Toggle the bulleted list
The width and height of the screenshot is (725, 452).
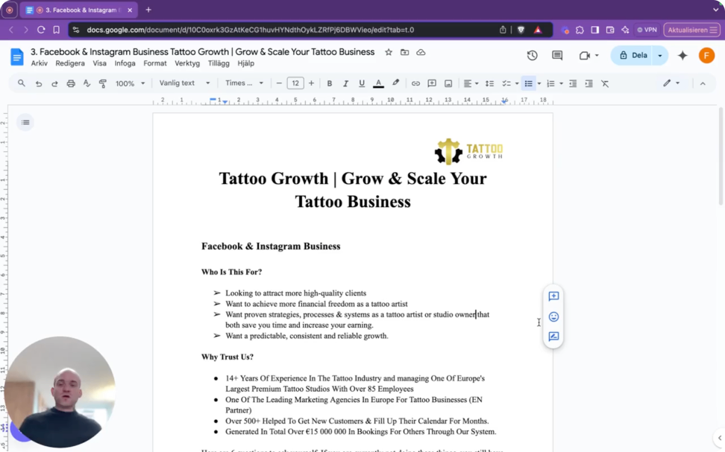click(x=529, y=83)
